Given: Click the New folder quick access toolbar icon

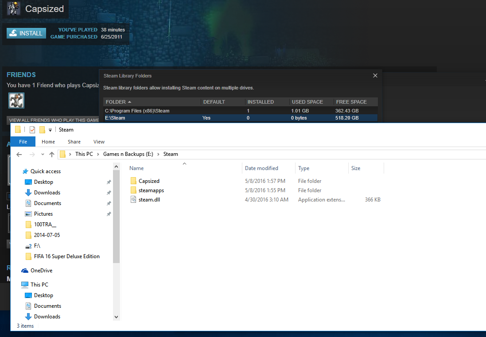Looking at the screenshot, I should point(42,129).
